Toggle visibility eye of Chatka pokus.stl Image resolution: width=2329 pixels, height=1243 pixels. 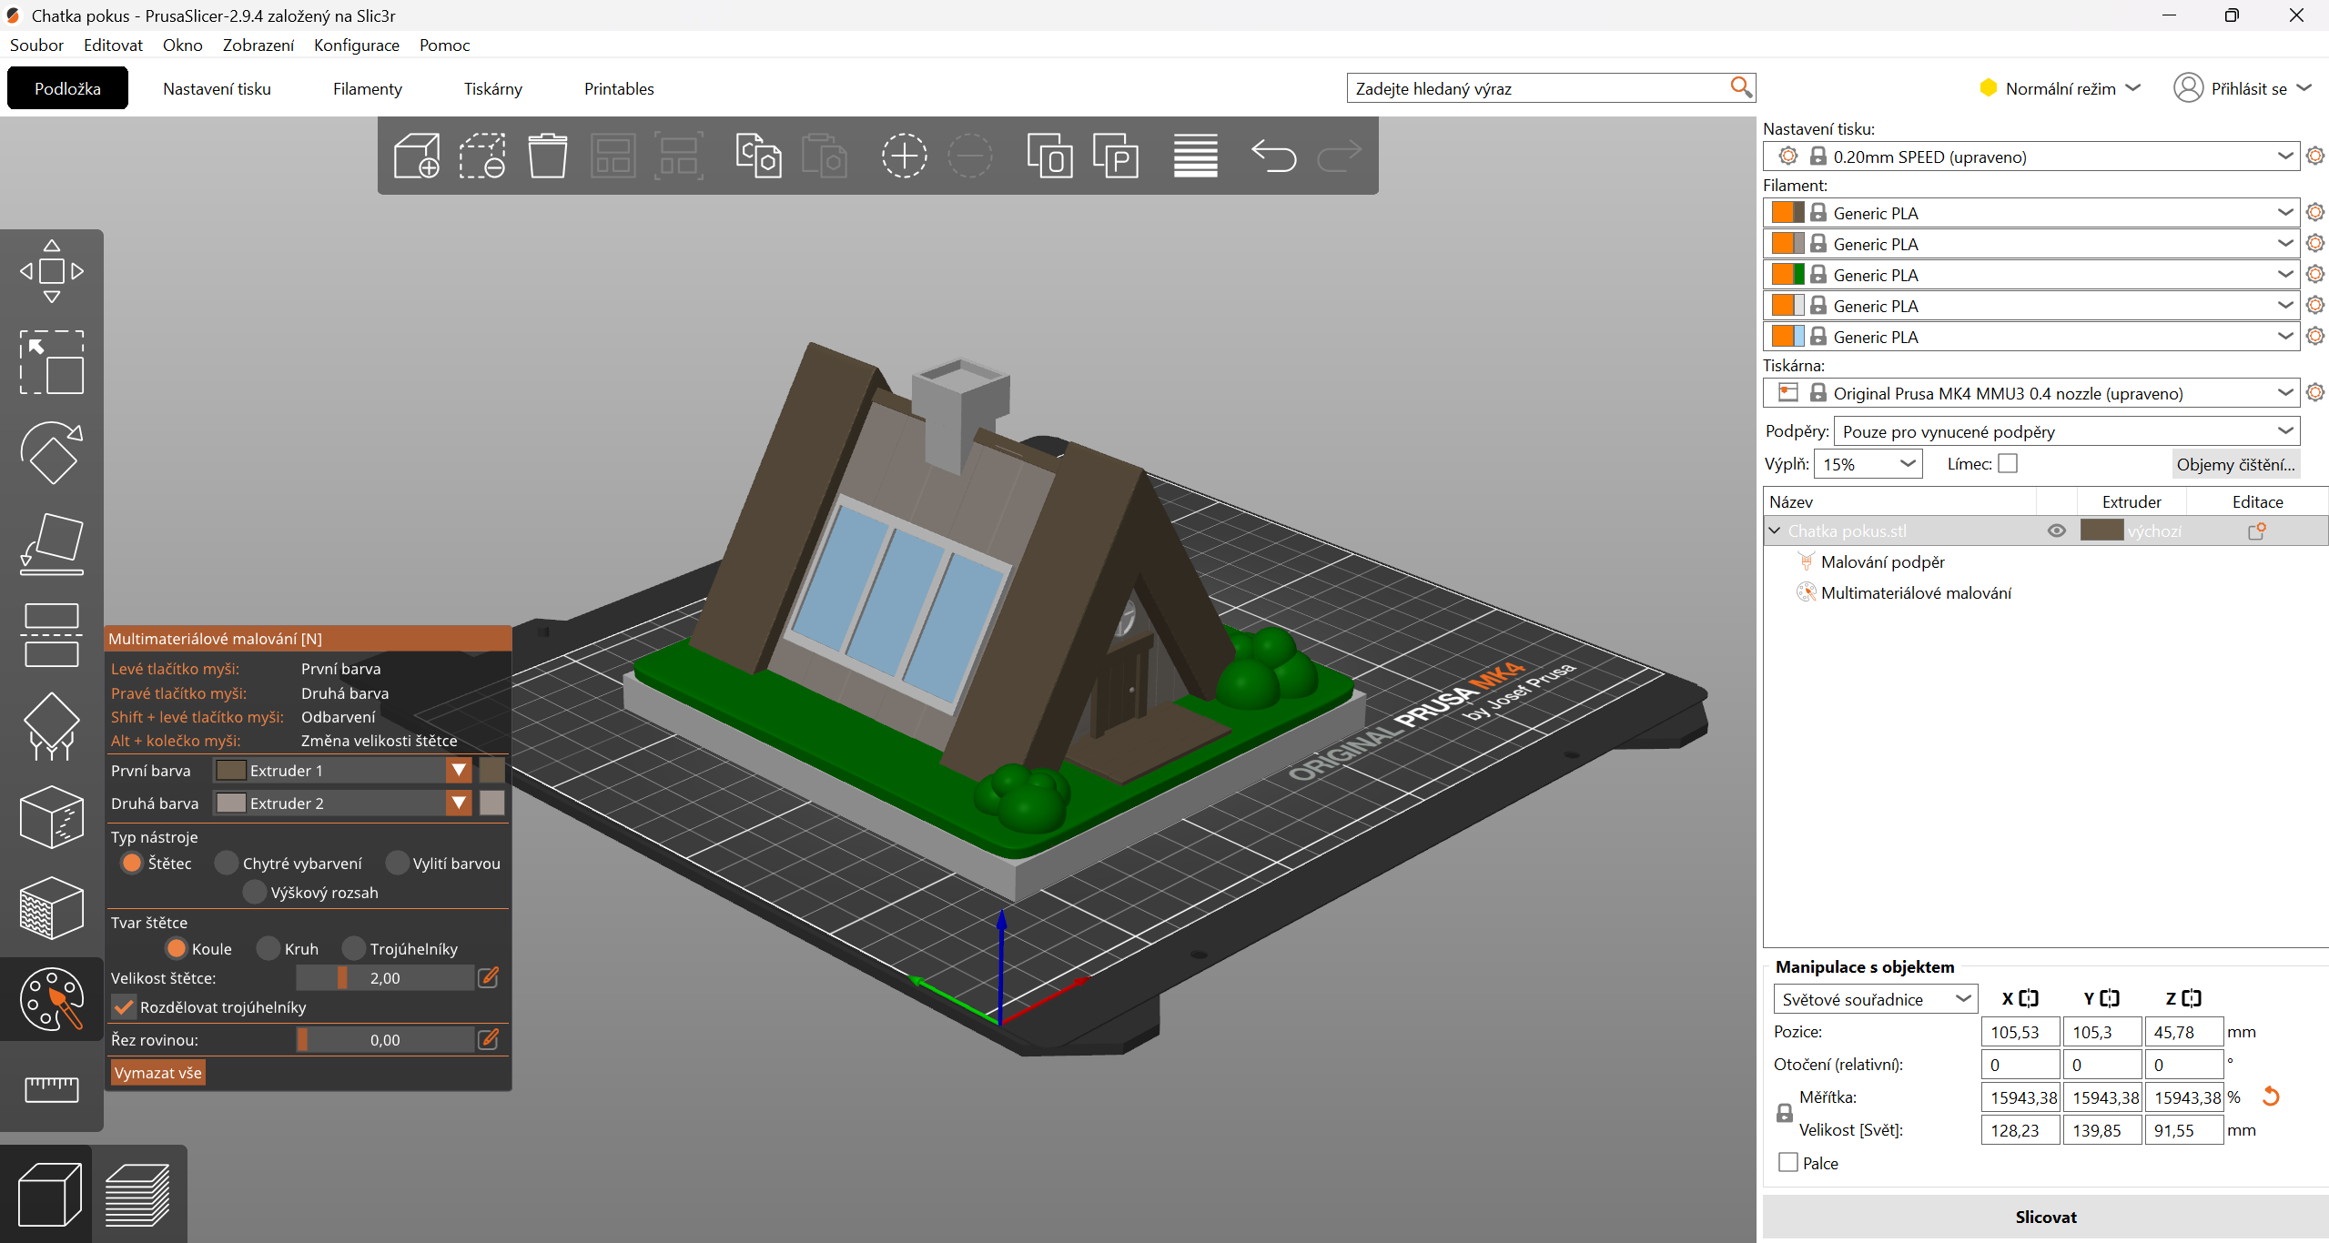[2056, 531]
